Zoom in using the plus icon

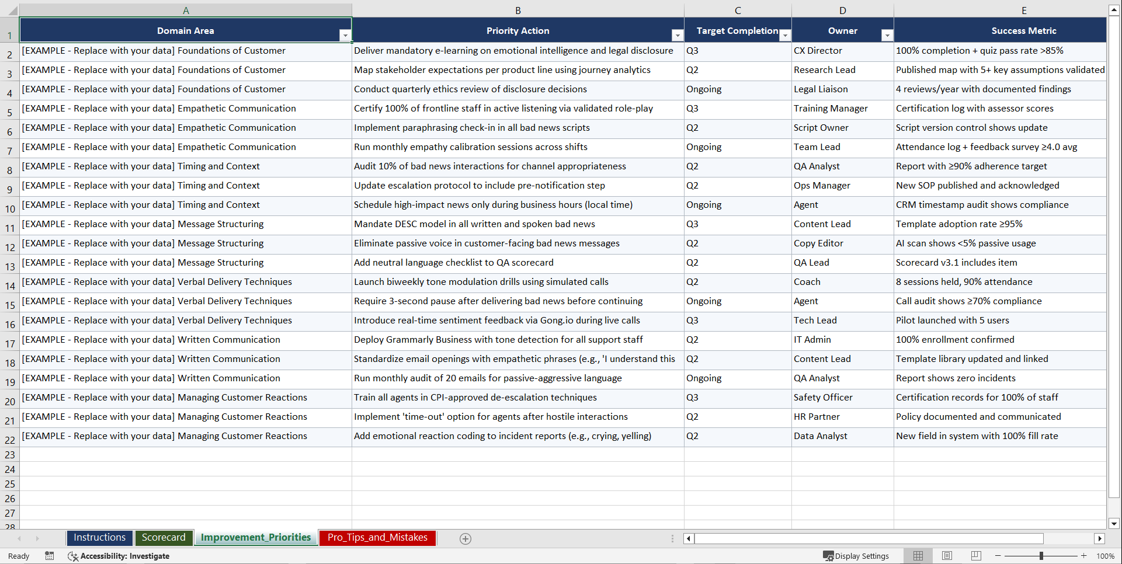coord(1084,556)
